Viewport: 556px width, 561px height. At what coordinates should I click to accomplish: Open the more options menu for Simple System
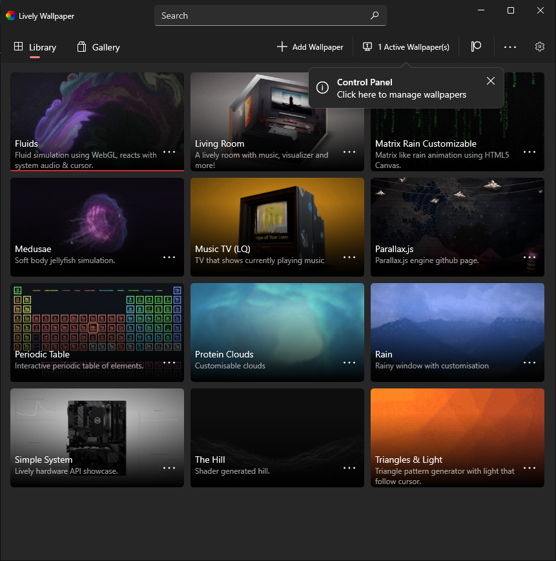click(x=169, y=468)
